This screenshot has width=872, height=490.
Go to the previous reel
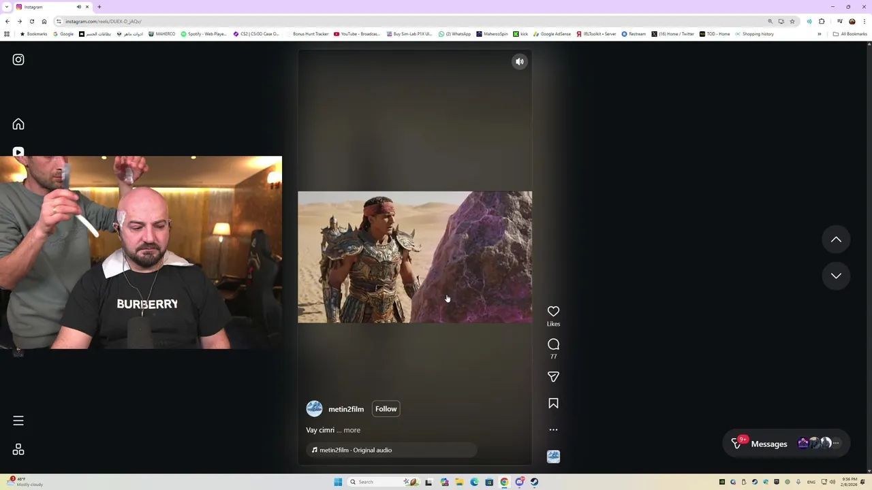click(836, 240)
